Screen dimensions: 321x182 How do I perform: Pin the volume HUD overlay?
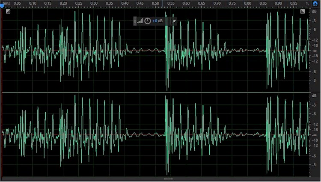coord(174,21)
